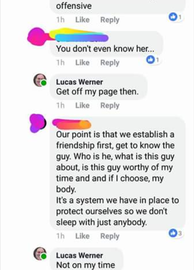This screenshot has height=270, width=194.
Task: Click the scribbled-out avatar above 'You don't even know her'
Action: click(37, 37)
